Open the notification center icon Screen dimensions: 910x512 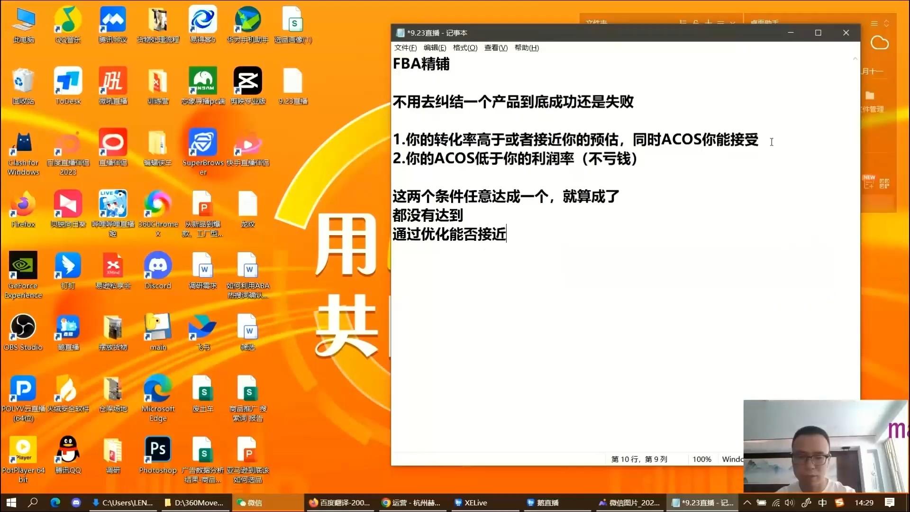coord(890,503)
